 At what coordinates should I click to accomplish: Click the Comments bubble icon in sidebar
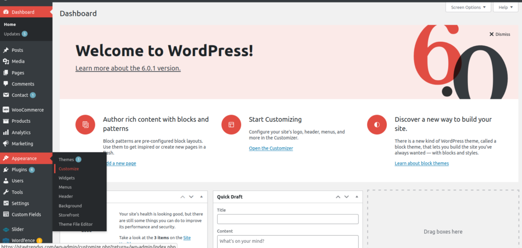point(6,84)
